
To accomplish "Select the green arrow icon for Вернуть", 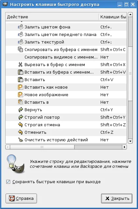I will coord(21,110).
